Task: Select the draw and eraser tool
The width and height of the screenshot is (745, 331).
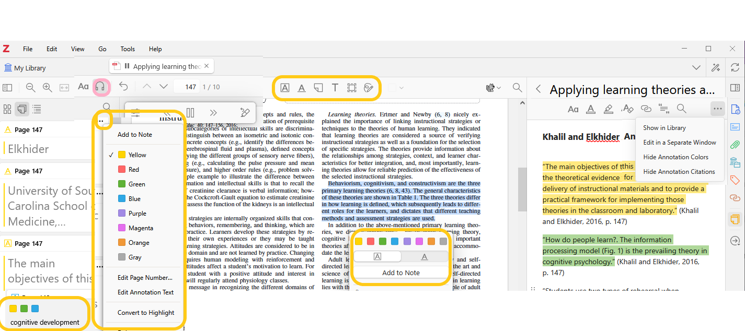Action: coord(369,88)
